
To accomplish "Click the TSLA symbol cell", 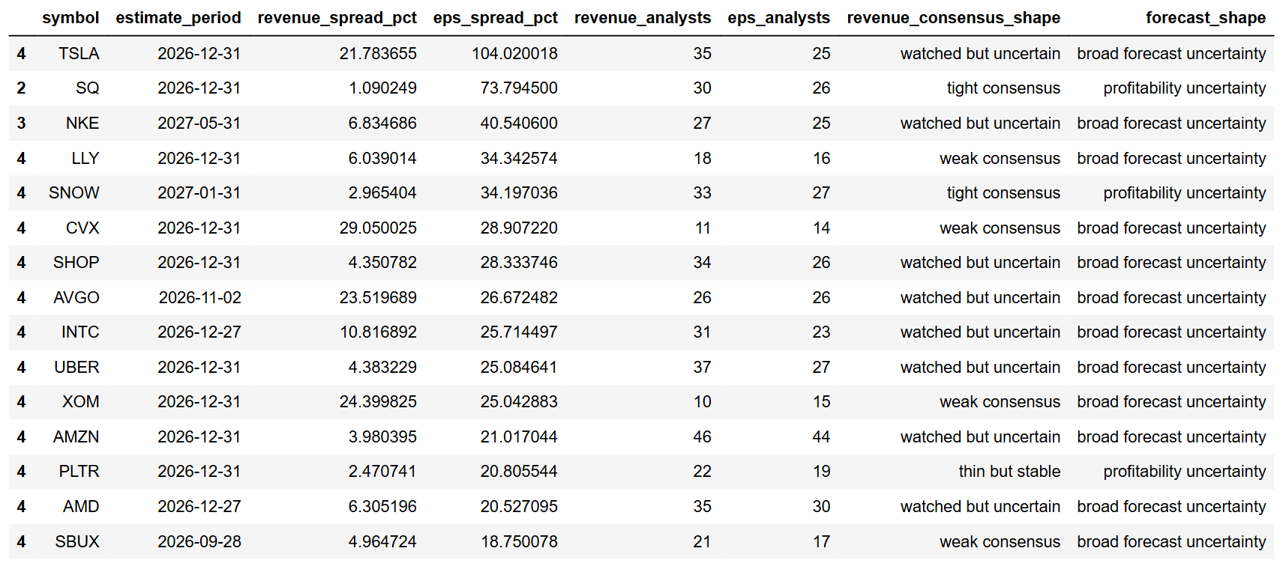I will (79, 54).
